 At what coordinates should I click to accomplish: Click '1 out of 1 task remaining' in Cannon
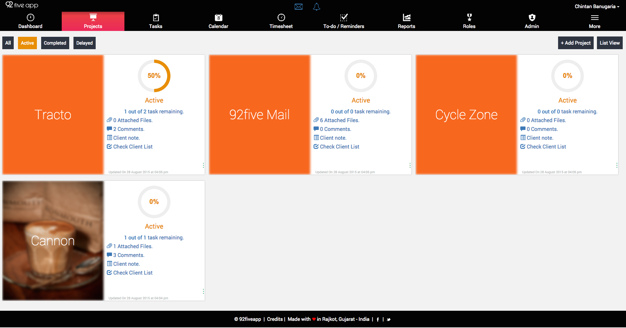point(154,237)
